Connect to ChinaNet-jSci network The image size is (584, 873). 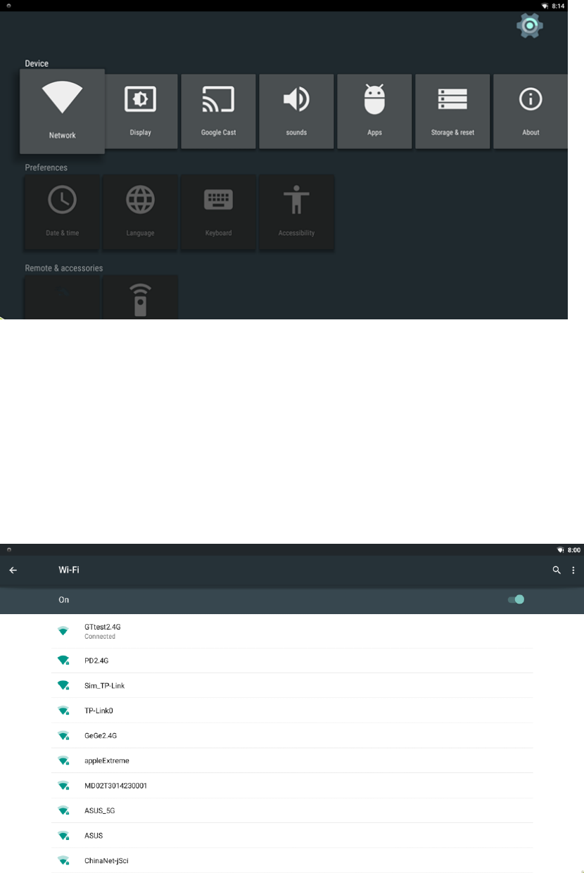click(x=292, y=860)
